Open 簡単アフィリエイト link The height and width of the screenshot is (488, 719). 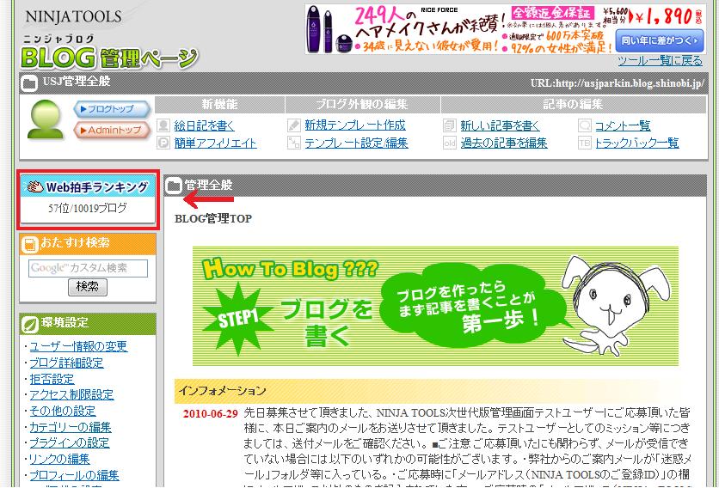tap(215, 143)
